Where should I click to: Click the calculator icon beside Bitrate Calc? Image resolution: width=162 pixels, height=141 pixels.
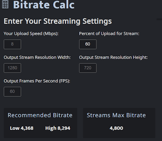tap(5, 4)
